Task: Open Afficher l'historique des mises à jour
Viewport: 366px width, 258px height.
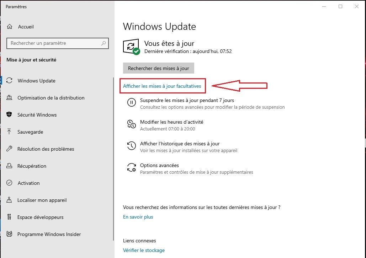Action: pos(180,144)
